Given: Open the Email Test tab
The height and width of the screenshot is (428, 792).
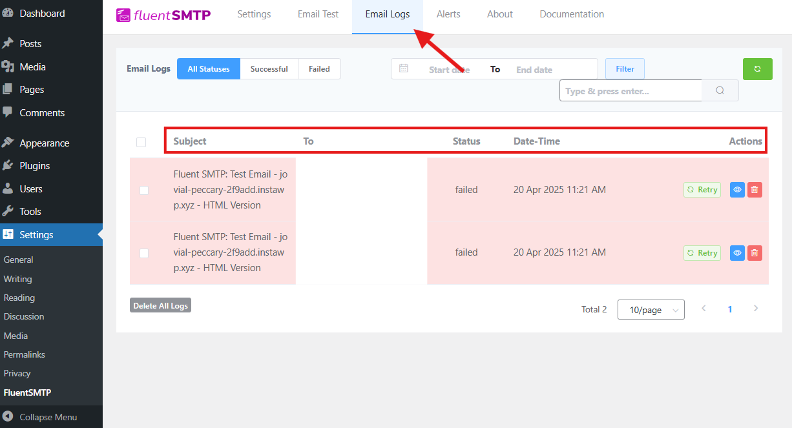Looking at the screenshot, I should (x=318, y=14).
